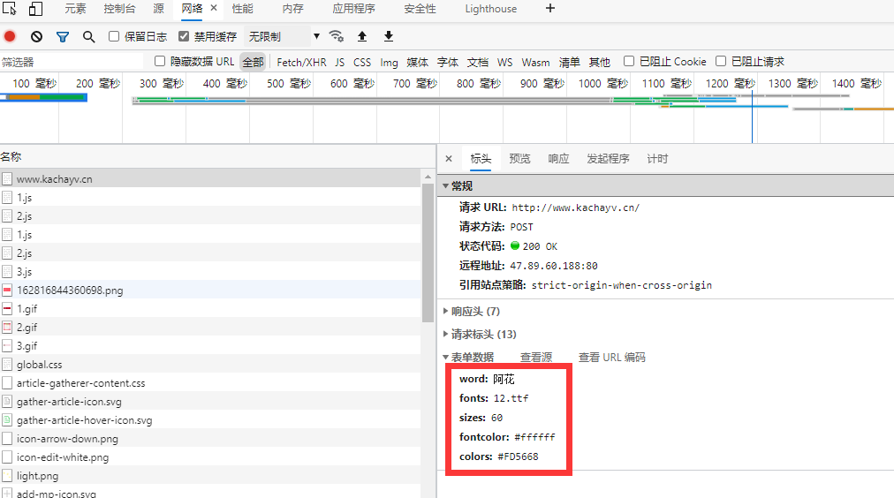Open network conditions (Wi-Fi gear) icon
Screen dimensions: 894x498
point(337,36)
